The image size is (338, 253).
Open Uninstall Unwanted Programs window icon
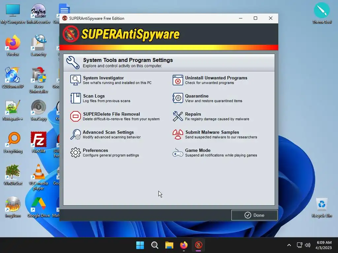pos(178,80)
